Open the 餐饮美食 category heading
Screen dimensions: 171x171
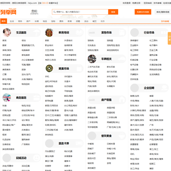coord(106,136)
